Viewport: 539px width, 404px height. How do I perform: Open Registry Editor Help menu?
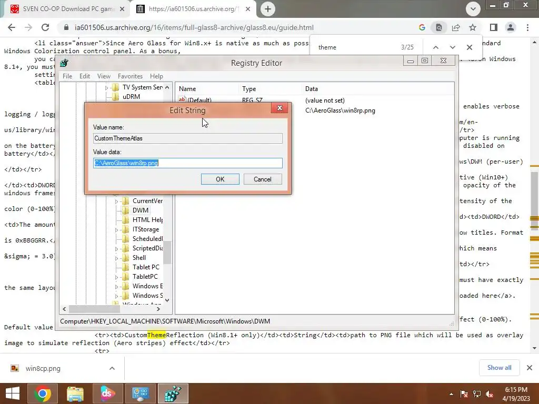pos(156,76)
